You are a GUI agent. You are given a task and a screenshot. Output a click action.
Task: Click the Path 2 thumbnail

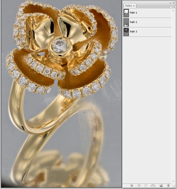tap(126, 22)
